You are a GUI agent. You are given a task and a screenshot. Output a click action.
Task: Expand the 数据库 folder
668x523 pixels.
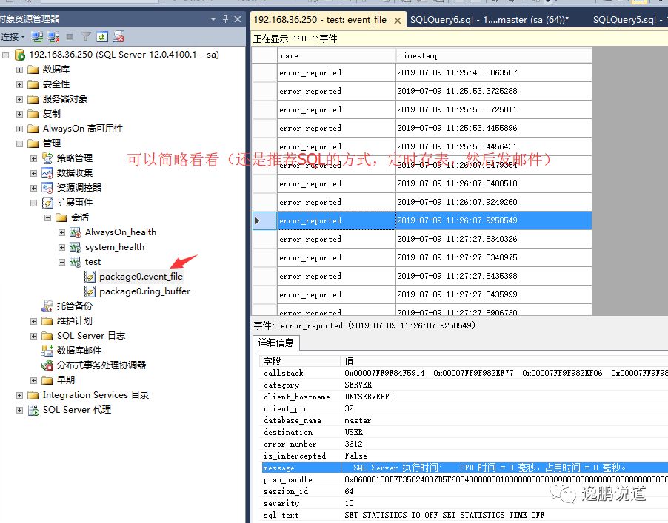pyautogui.click(x=19, y=70)
